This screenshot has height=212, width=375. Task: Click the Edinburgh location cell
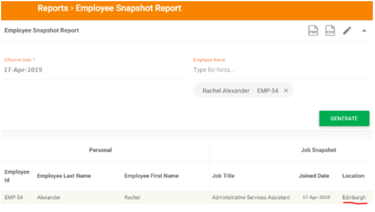354,197
